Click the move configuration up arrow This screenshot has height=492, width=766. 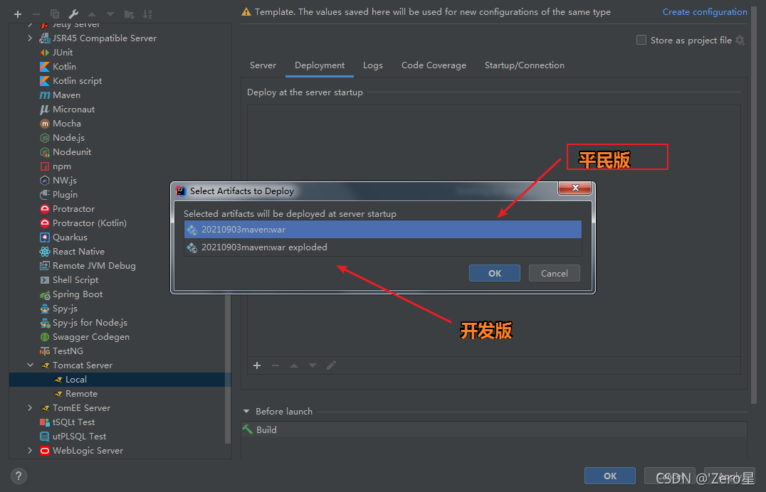(x=92, y=14)
